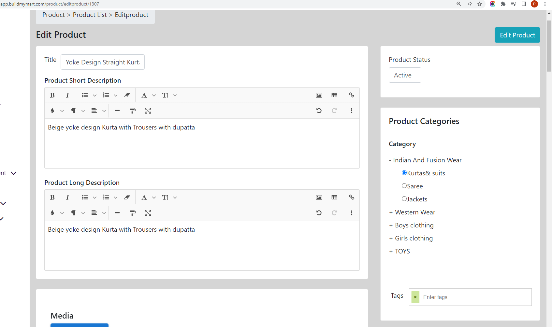
Task: Click color droplet icon in Short Description toolbar
Action: point(52,111)
